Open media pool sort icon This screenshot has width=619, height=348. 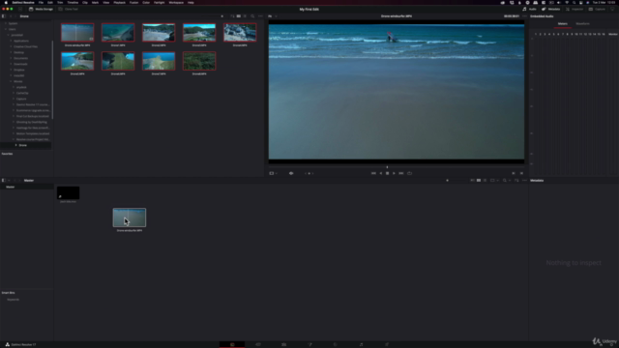pos(516,181)
